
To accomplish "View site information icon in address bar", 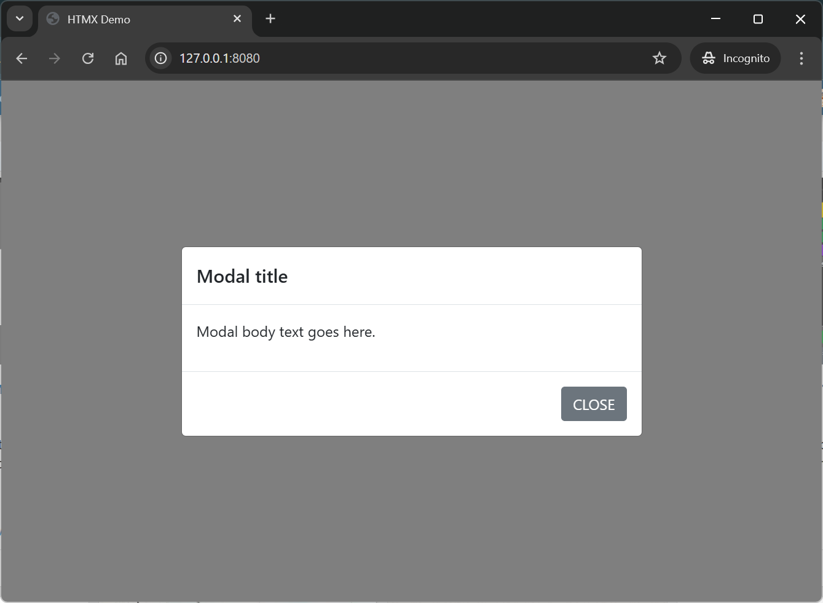I will coord(160,58).
